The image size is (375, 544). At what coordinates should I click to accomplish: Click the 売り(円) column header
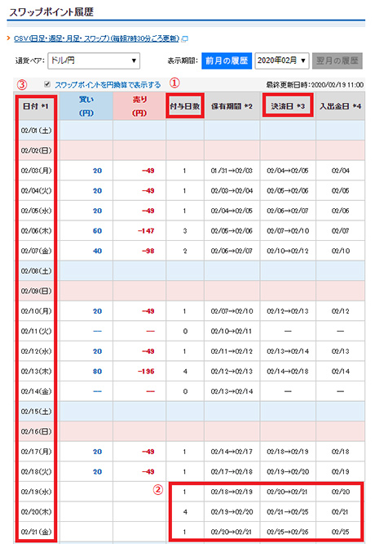coord(139,106)
